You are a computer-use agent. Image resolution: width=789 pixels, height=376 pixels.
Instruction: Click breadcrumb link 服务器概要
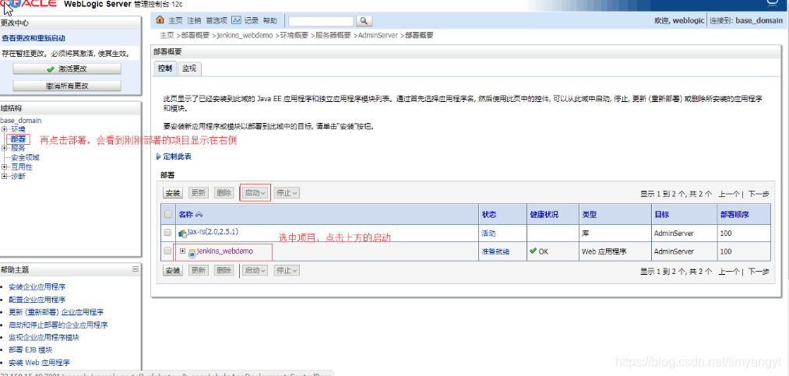(x=333, y=36)
